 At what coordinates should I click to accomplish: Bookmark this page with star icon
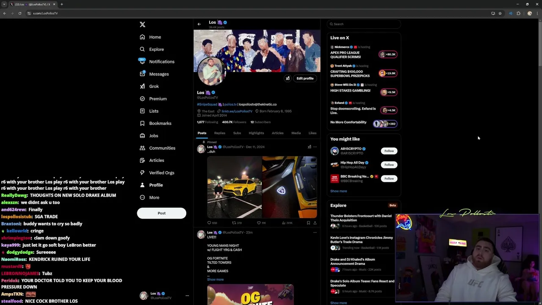(x=500, y=13)
